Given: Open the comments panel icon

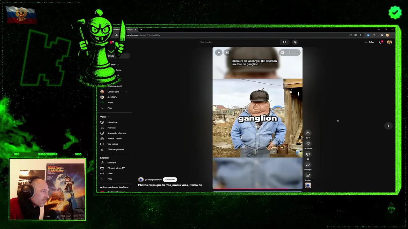Looking at the screenshot, I should [x=308, y=154].
